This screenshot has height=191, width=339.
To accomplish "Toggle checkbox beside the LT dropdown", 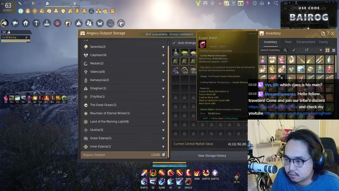I will (293, 50).
